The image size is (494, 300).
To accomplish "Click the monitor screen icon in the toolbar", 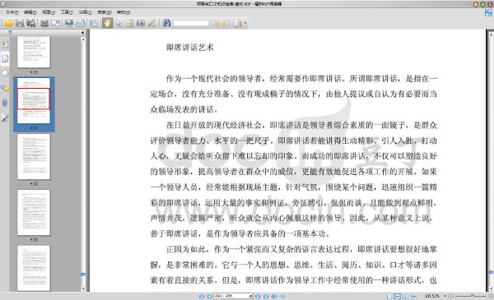I will [x=69, y=23].
